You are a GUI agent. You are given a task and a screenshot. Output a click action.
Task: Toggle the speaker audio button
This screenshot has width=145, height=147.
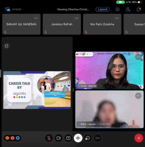pos(78,138)
